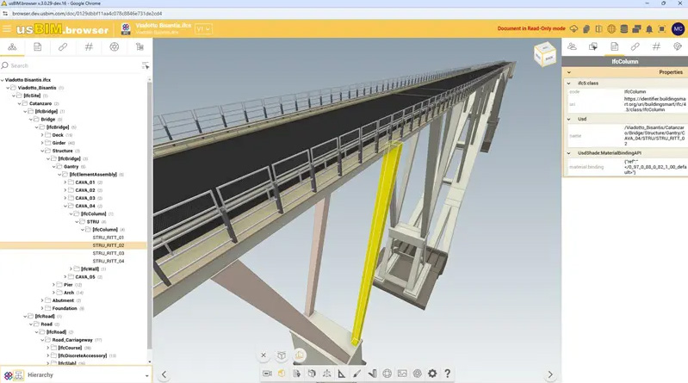Click the database stack icon in header
Viewport: 688px width, 383px height.
tap(623, 29)
